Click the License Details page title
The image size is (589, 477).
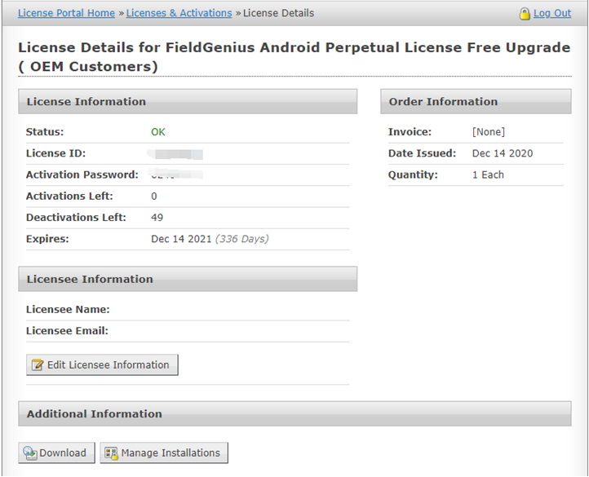tap(294, 57)
